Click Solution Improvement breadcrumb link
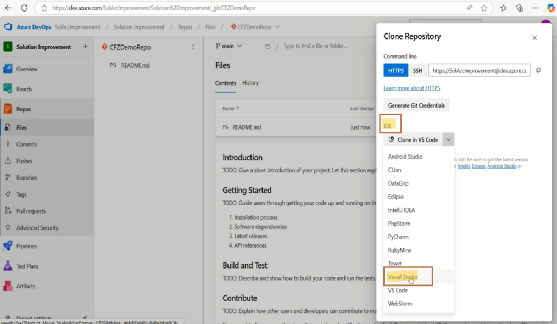This screenshot has height=324, width=557. point(139,27)
